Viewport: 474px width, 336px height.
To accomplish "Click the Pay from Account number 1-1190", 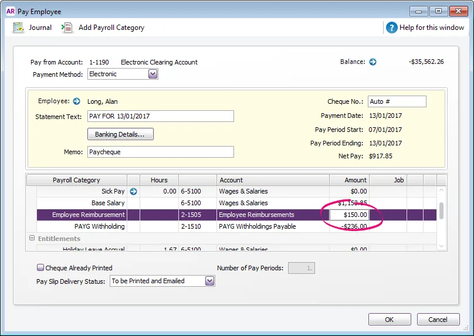I will 99,62.
